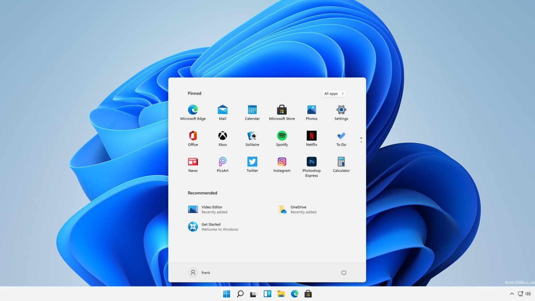Launch the Mail app

(223, 113)
